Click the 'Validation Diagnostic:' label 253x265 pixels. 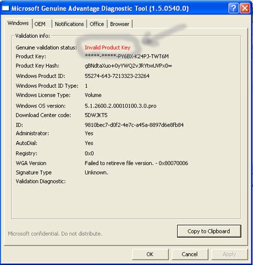40,182
